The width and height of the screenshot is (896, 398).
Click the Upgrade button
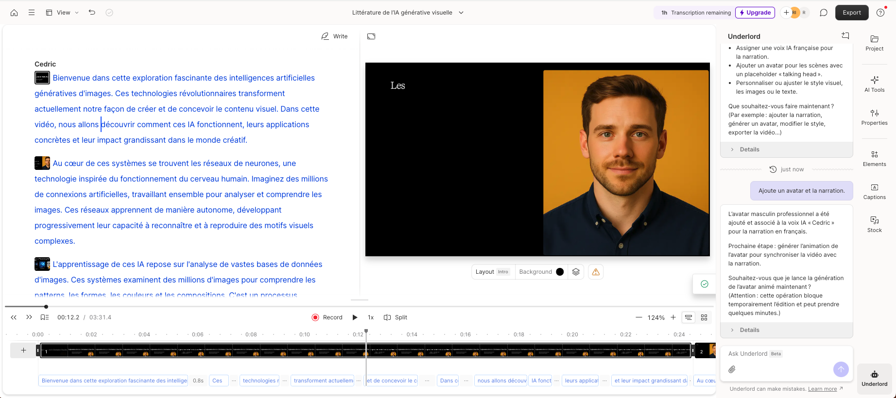point(755,13)
